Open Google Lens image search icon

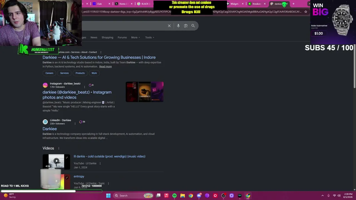[x=186, y=26]
